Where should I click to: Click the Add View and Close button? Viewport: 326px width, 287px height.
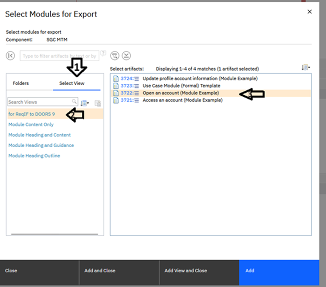coord(186,271)
